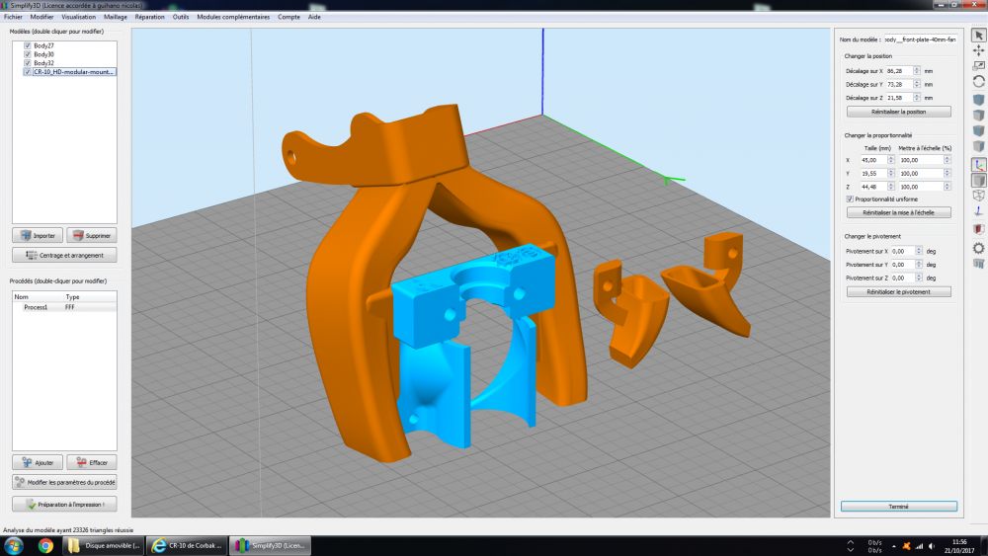Uncheck the Body27 model checkbox
988x556 pixels.
[27, 45]
